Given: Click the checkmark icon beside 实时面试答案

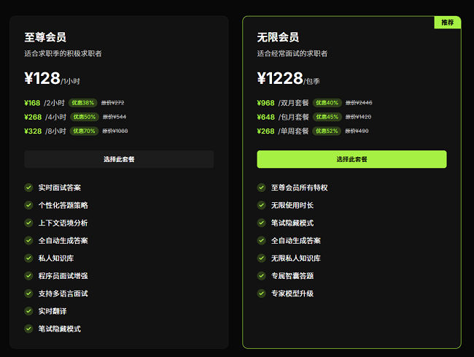Looking at the screenshot, I should click(28, 188).
